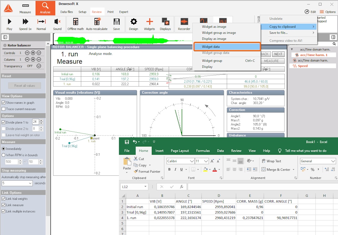Enable Trace current measure
The image size is (338, 235).
(x=3, y=109)
